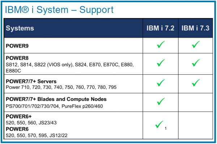Click POWER8 checkmark under IBM i 7.2
Viewport: 217px width, 144px height.
(161, 63)
